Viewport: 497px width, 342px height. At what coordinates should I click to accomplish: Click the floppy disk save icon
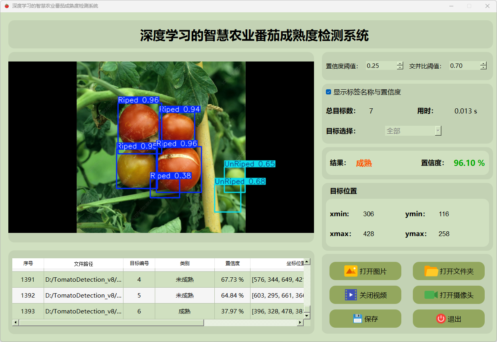tap(357, 319)
